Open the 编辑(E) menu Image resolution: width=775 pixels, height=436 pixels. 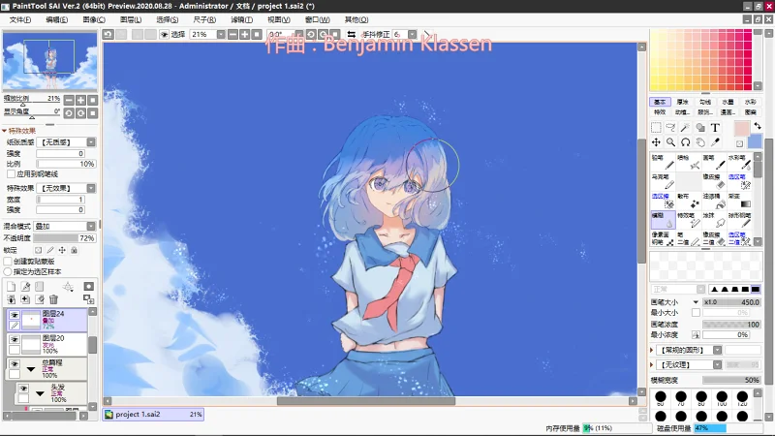tap(57, 19)
